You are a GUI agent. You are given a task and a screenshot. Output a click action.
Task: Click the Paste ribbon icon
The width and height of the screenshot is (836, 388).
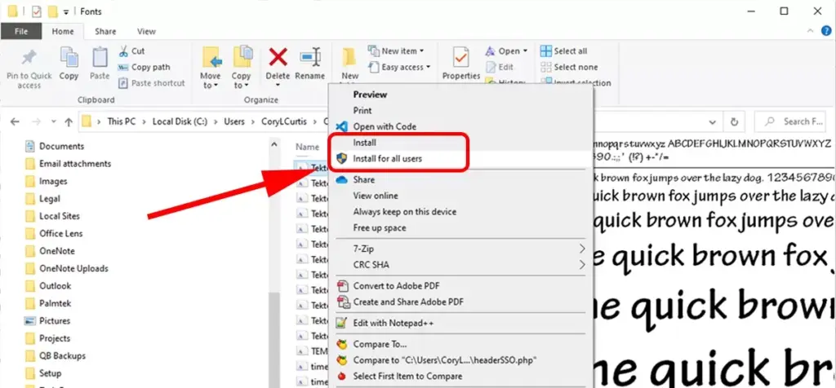tap(100, 56)
